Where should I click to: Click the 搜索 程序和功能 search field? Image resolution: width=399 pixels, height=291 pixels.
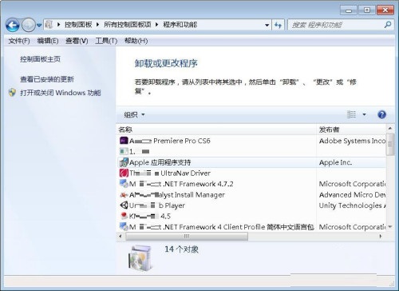(x=336, y=25)
